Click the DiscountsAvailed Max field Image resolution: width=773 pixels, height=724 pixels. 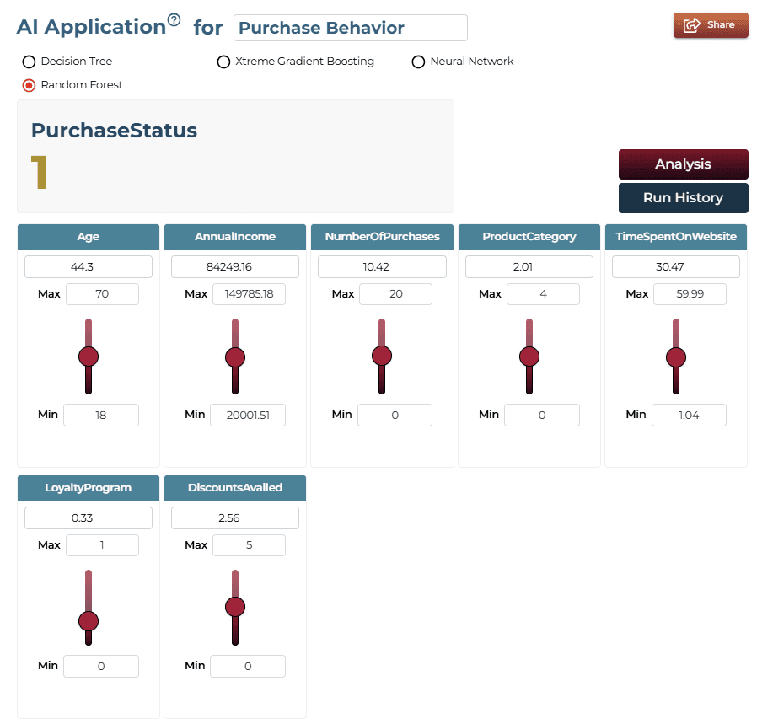249,545
